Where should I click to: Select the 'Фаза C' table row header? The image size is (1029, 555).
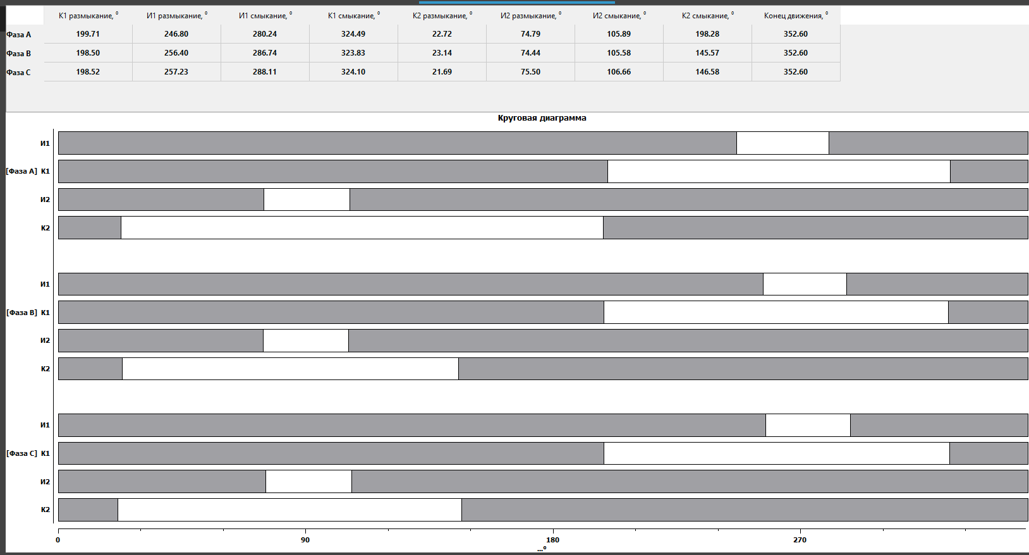coord(19,73)
